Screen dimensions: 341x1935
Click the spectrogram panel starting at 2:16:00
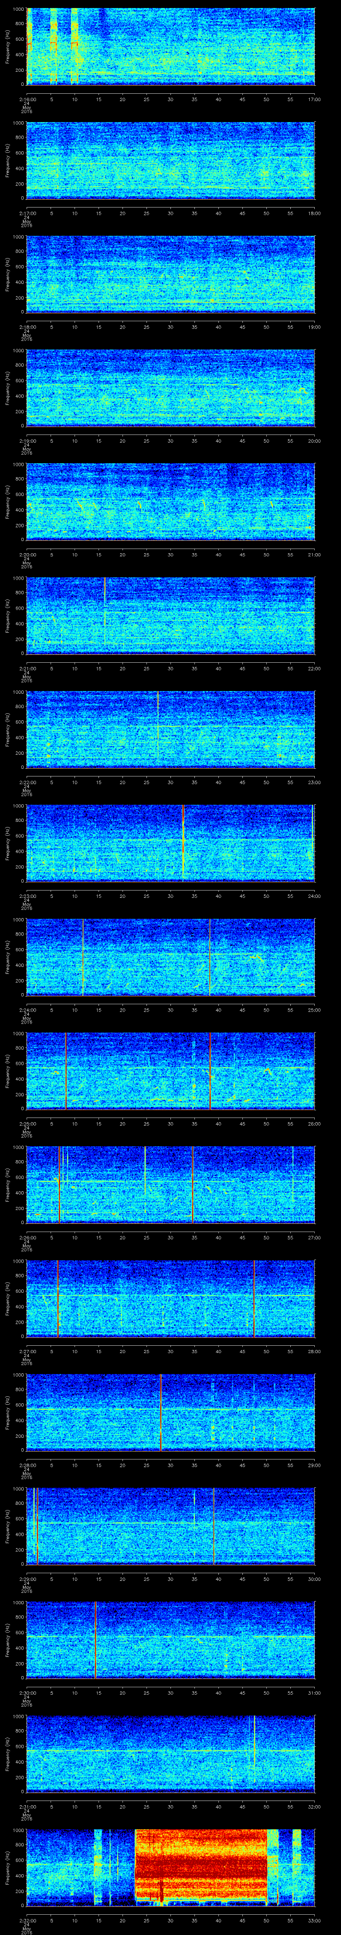point(171,47)
